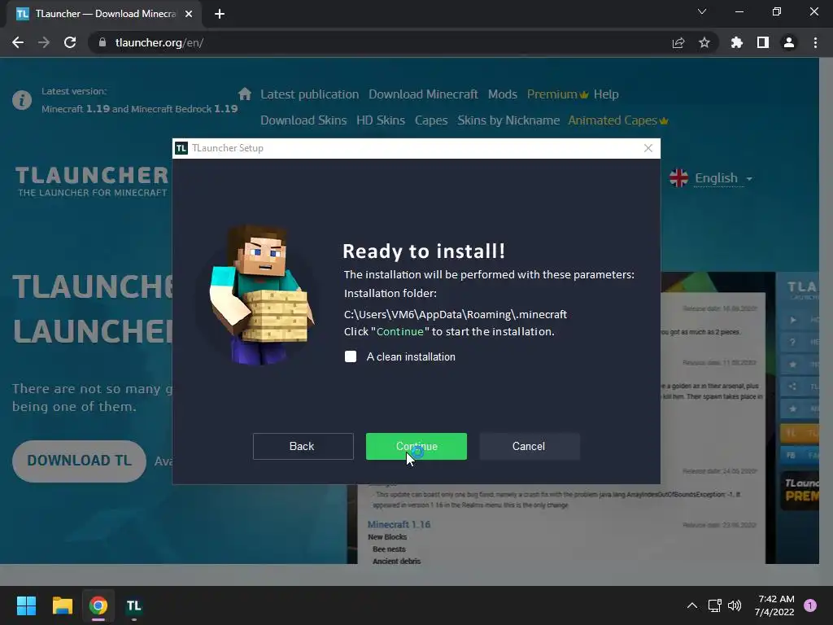Go back in Chrome browser
Image resolution: width=833 pixels, height=625 pixels.
(x=18, y=42)
